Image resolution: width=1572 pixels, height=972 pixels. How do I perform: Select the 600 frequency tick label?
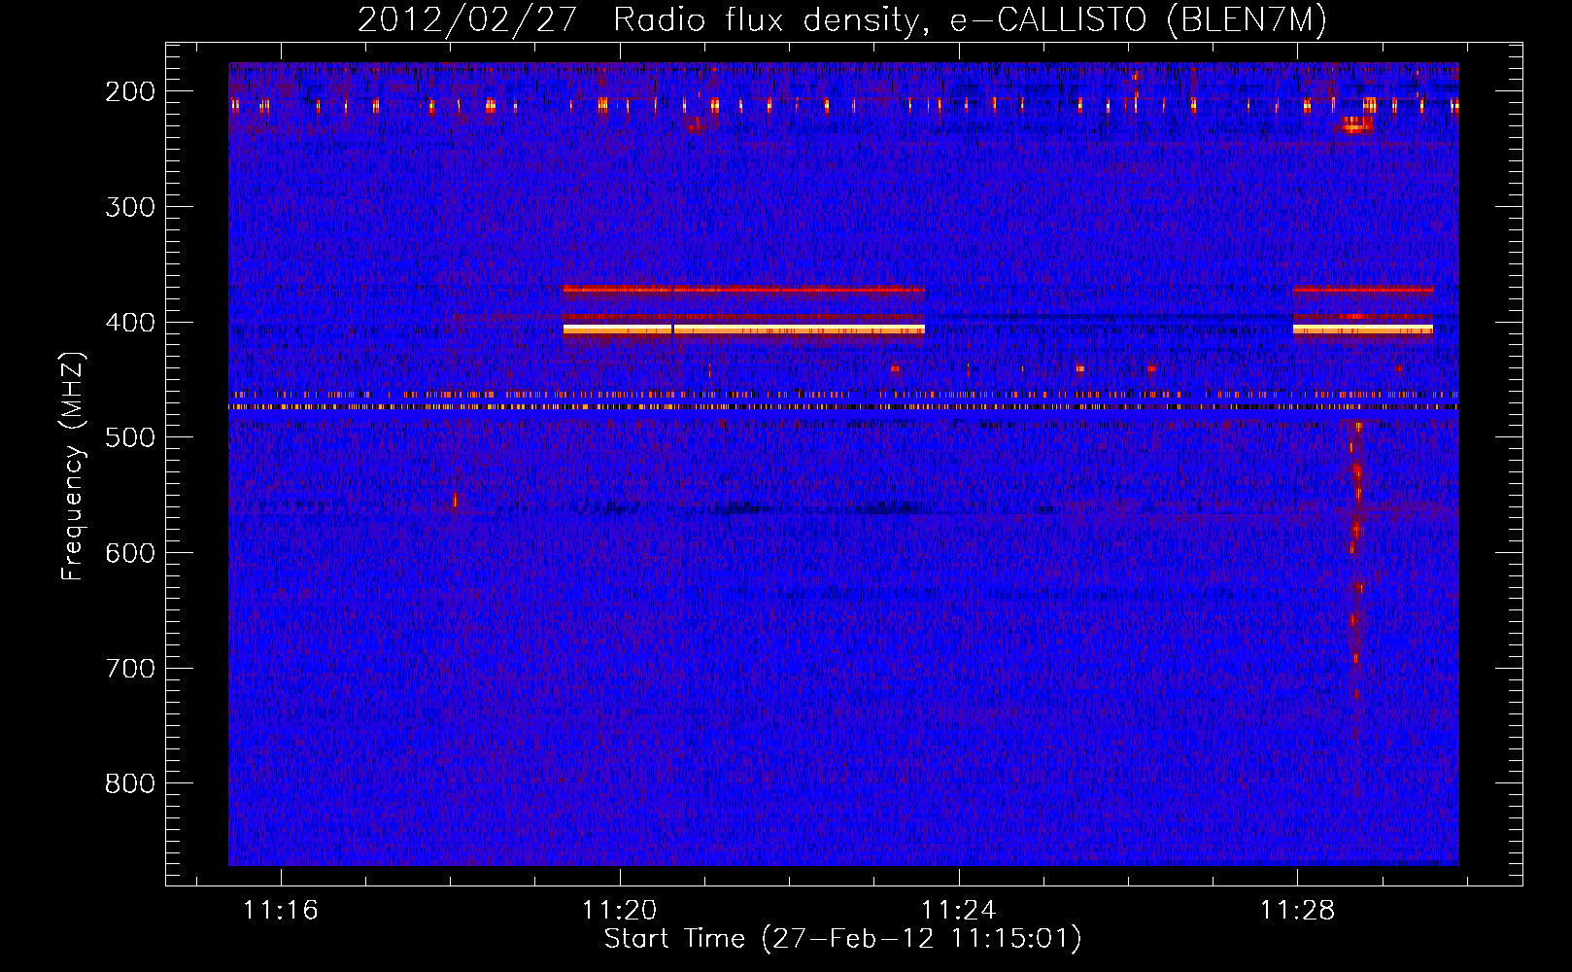point(129,553)
